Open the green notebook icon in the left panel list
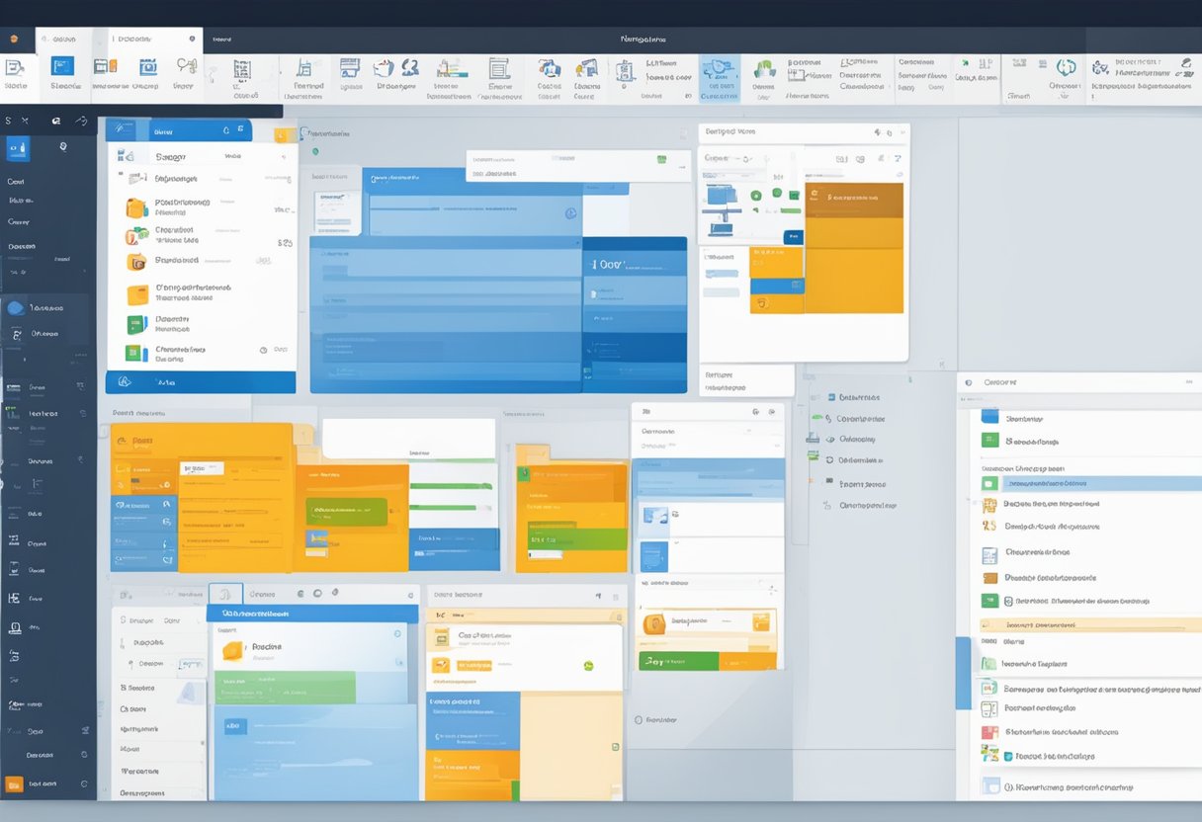The height and width of the screenshot is (822, 1202). [x=135, y=323]
